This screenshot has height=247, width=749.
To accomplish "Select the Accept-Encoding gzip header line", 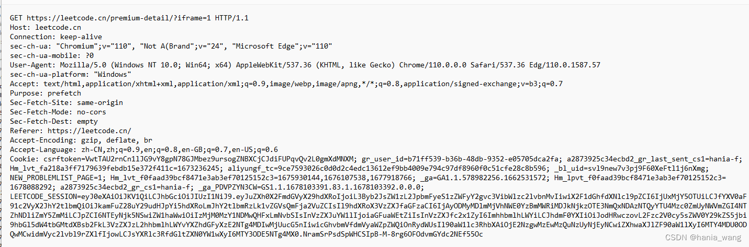I will 81,140.
